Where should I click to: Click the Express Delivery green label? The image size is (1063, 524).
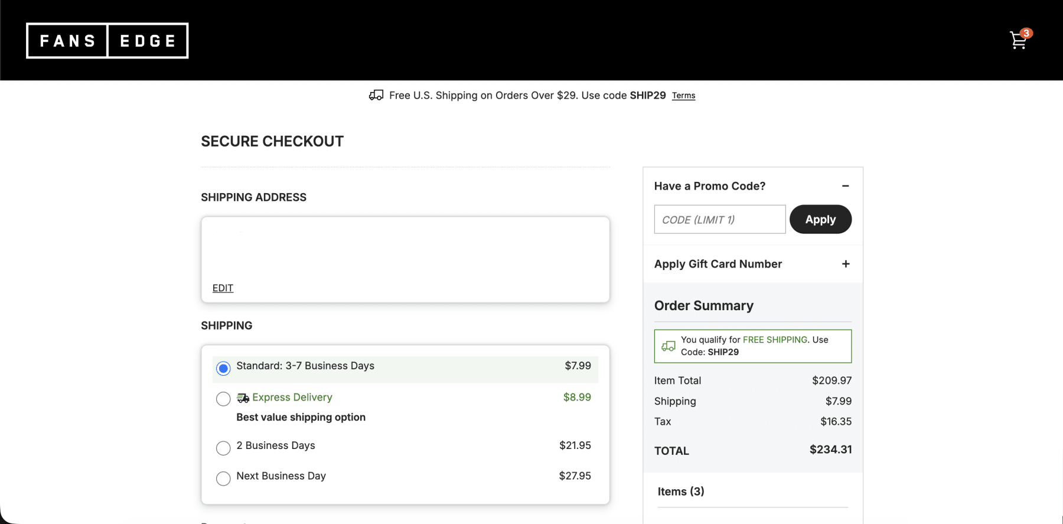[292, 398]
